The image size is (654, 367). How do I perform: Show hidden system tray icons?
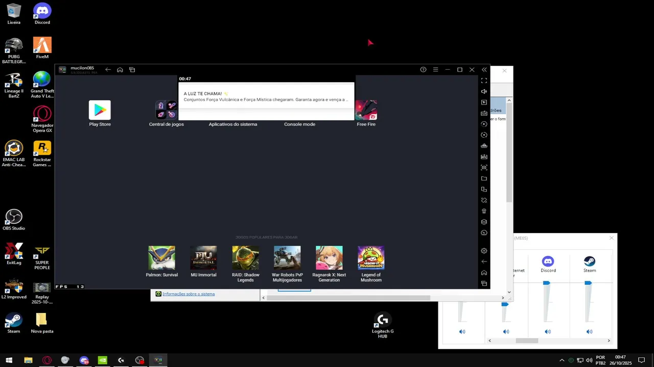pyautogui.click(x=562, y=360)
